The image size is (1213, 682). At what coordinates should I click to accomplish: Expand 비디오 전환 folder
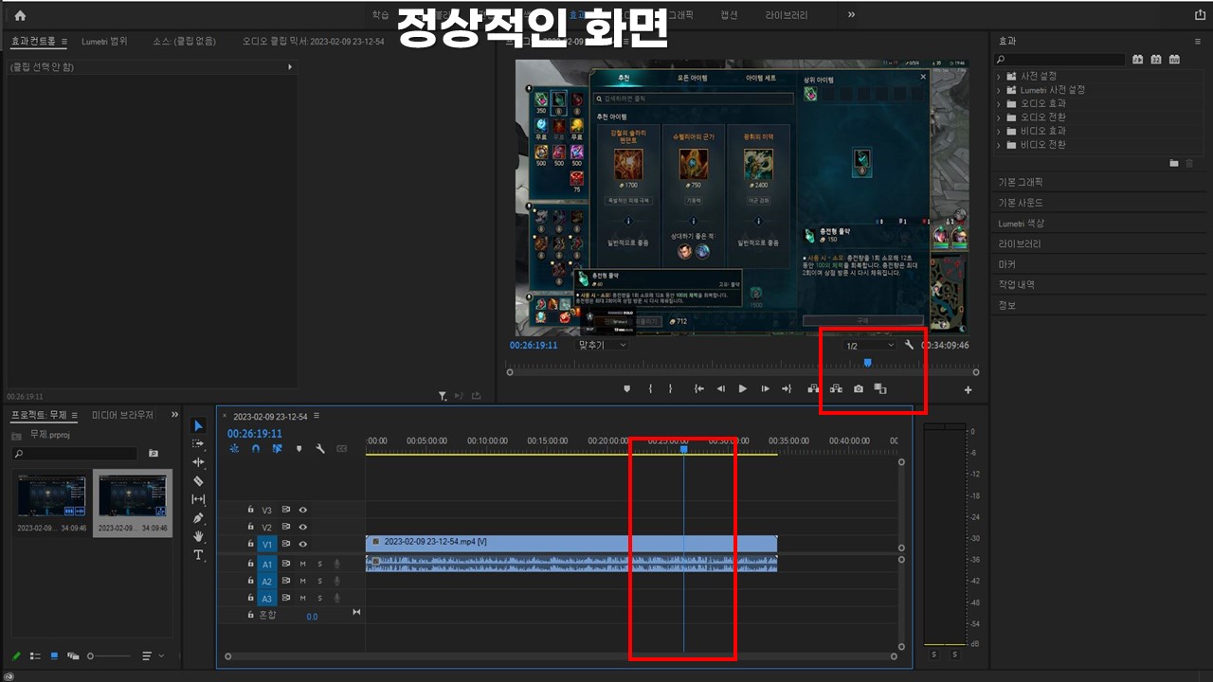(999, 145)
